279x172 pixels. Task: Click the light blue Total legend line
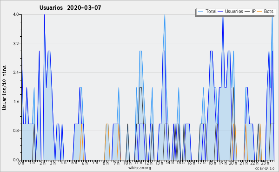click(200, 12)
